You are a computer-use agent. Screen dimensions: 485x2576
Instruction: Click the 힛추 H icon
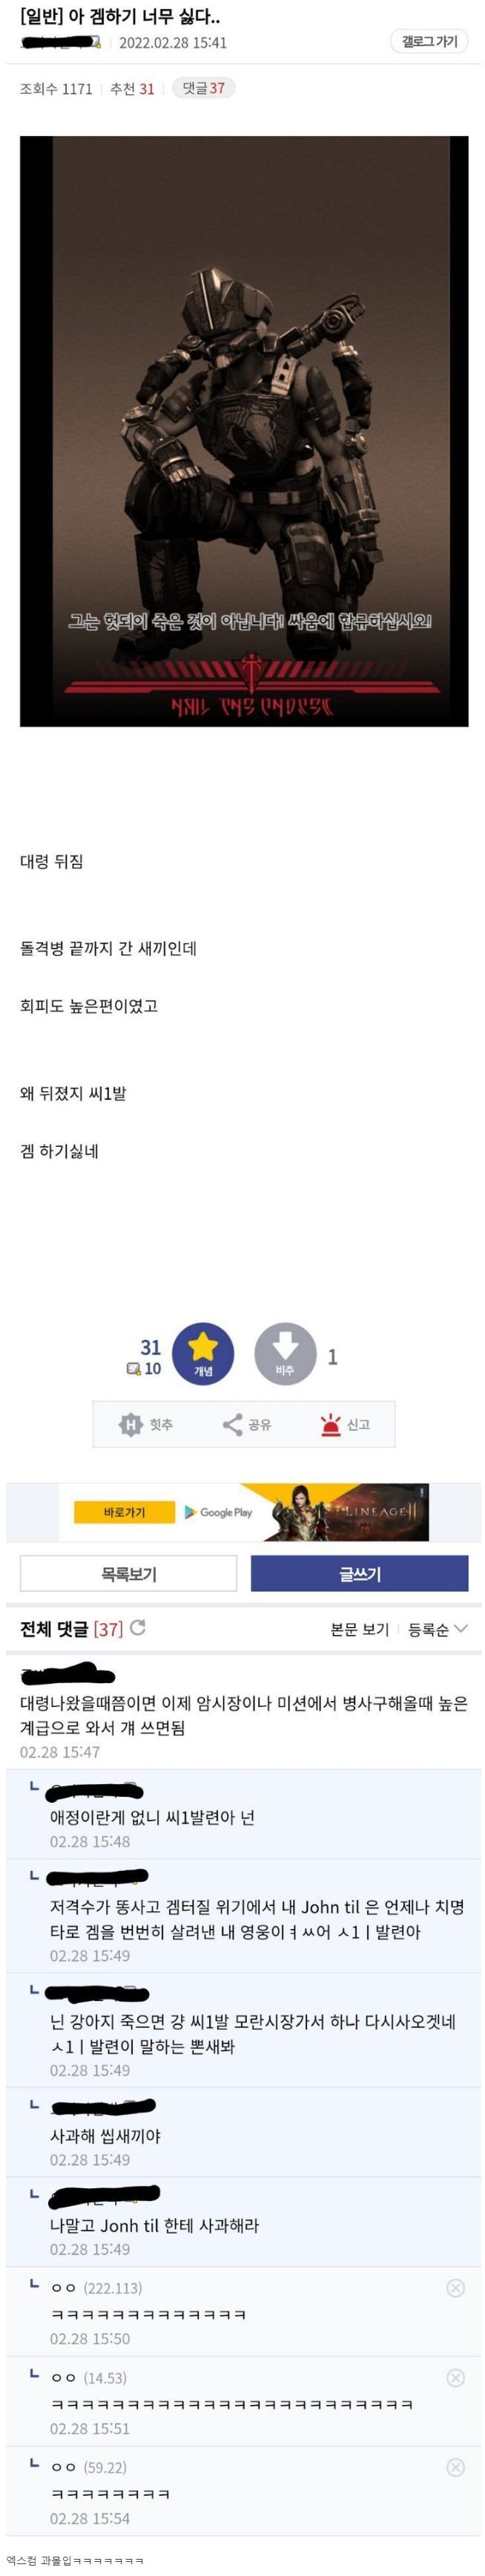tap(131, 1423)
